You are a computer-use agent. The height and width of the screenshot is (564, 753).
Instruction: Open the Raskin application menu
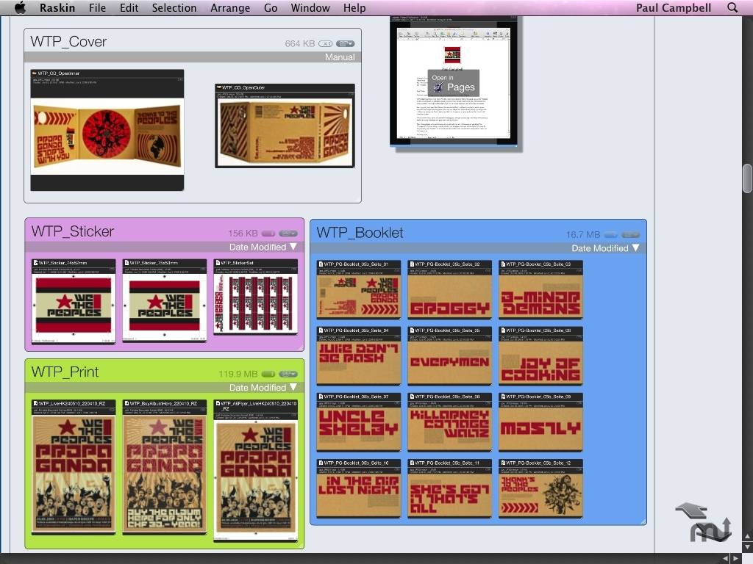pyautogui.click(x=57, y=7)
